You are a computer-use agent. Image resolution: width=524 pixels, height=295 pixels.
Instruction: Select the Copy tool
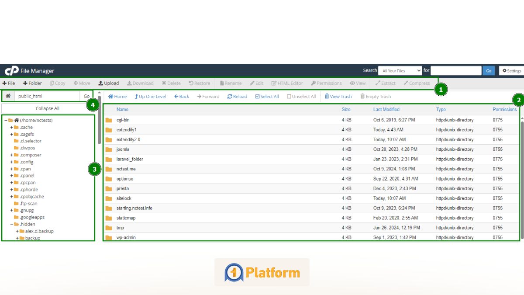(57, 83)
